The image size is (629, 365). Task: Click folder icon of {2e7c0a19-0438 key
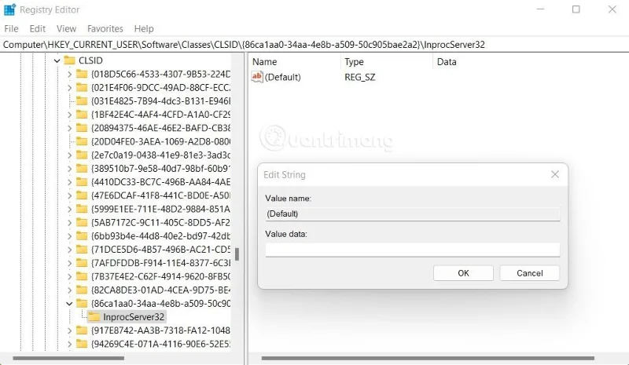pos(82,155)
